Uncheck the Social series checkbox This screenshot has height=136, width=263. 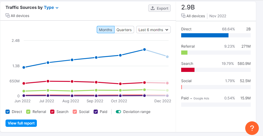click(75, 112)
